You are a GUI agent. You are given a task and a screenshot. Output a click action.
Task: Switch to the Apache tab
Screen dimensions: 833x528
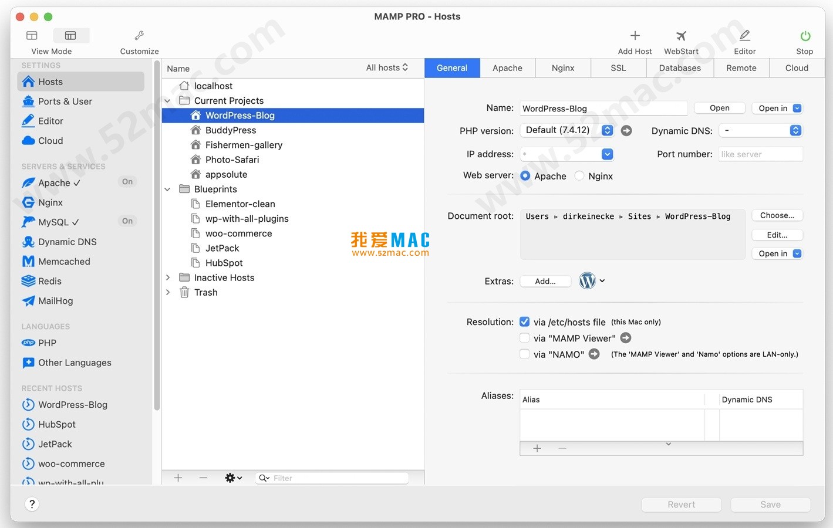coord(507,68)
